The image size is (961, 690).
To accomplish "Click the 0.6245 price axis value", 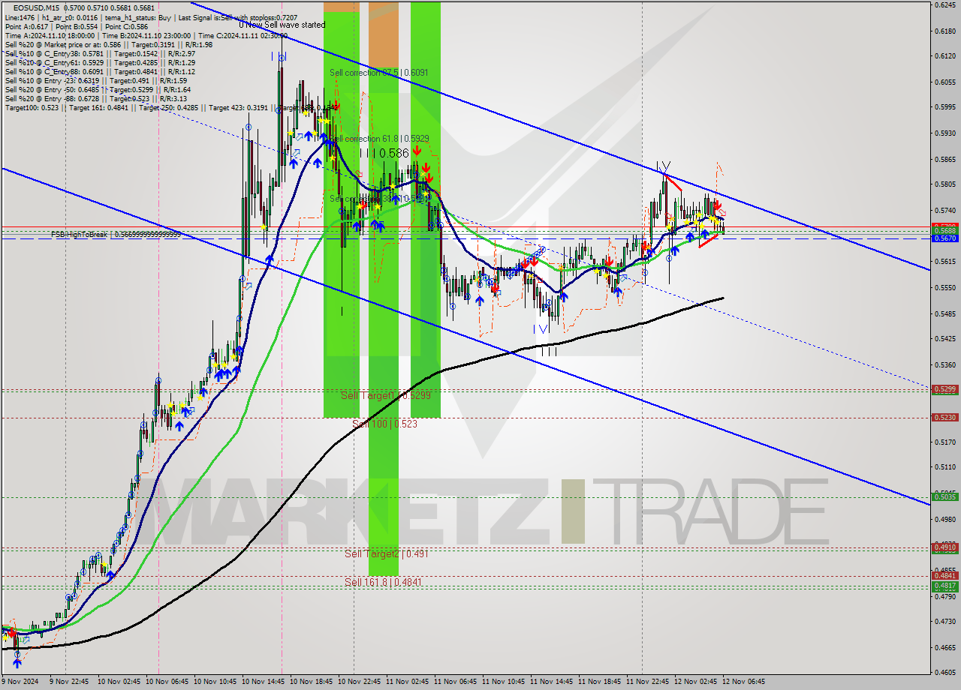I will click(x=944, y=5).
